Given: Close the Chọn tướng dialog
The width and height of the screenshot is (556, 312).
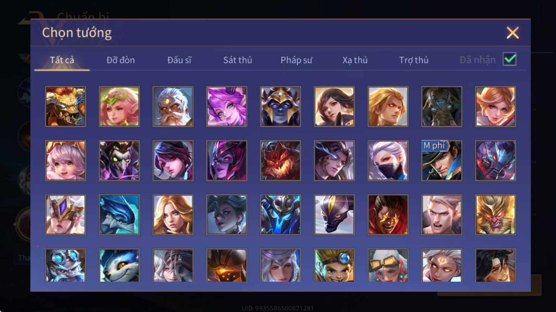Looking at the screenshot, I should [x=513, y=33].
